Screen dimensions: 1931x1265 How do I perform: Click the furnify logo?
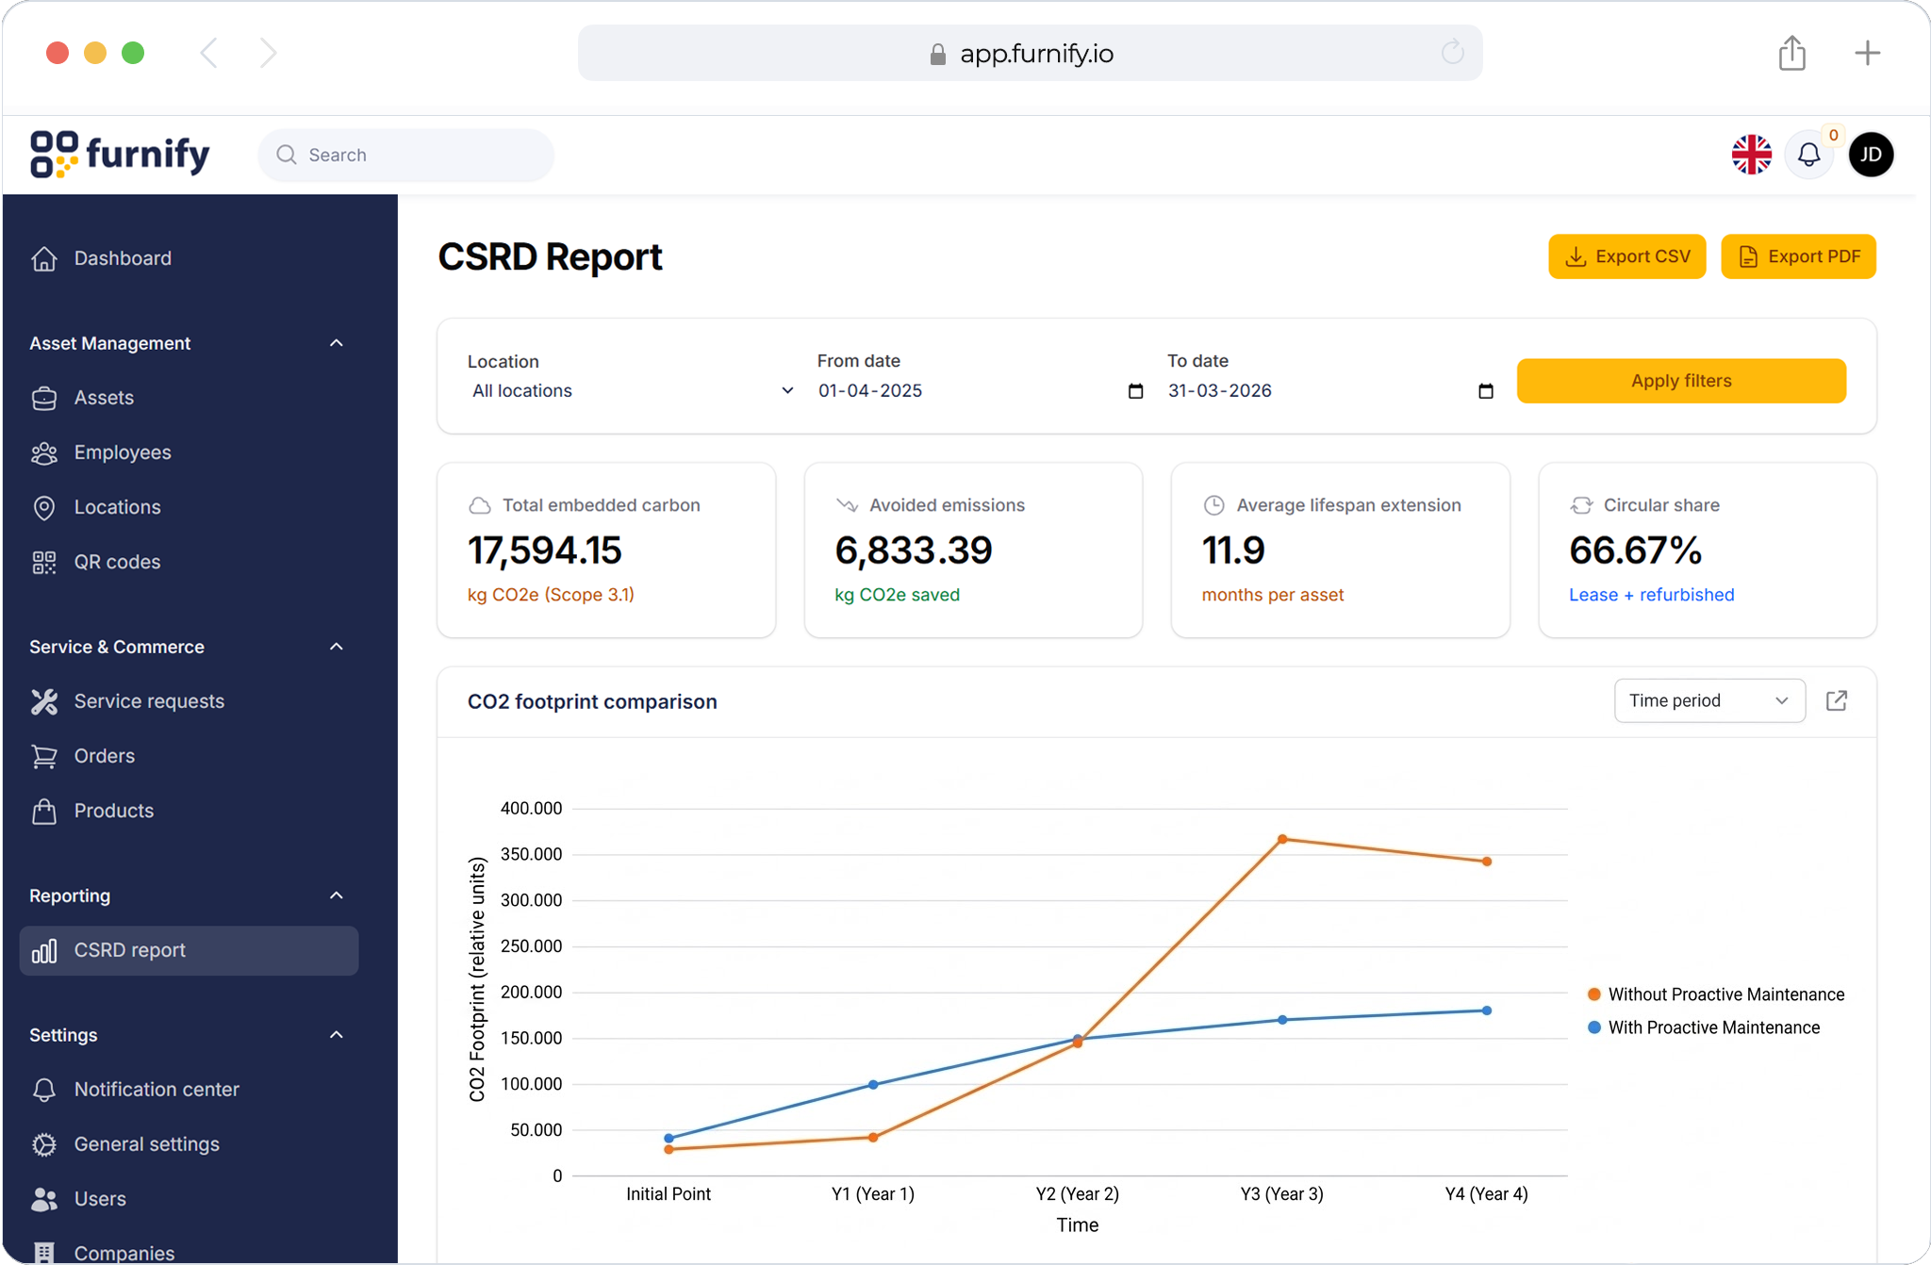coord(121,155)
